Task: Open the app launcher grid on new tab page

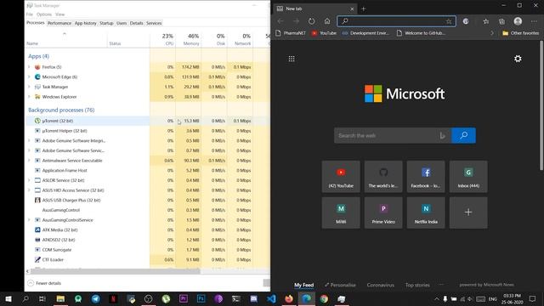Action: point(292,59)
